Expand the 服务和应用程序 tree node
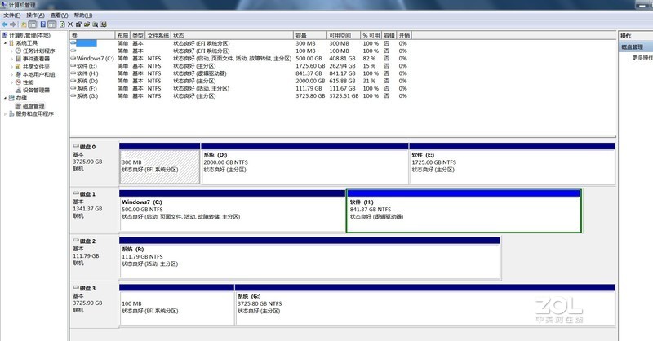The height and width of the screenshot is (341, 653). click(4, 114)
